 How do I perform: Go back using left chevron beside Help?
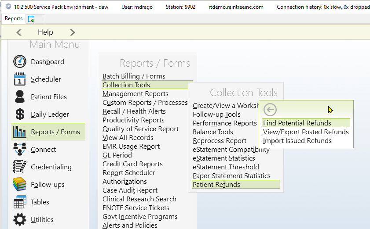tap(19, 32)
